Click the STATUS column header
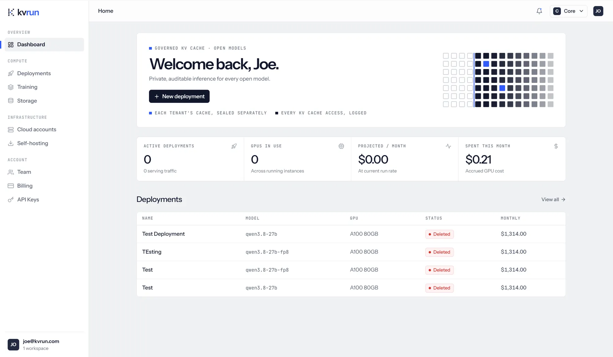Screen dimensions: 613x357 point(434,218)
